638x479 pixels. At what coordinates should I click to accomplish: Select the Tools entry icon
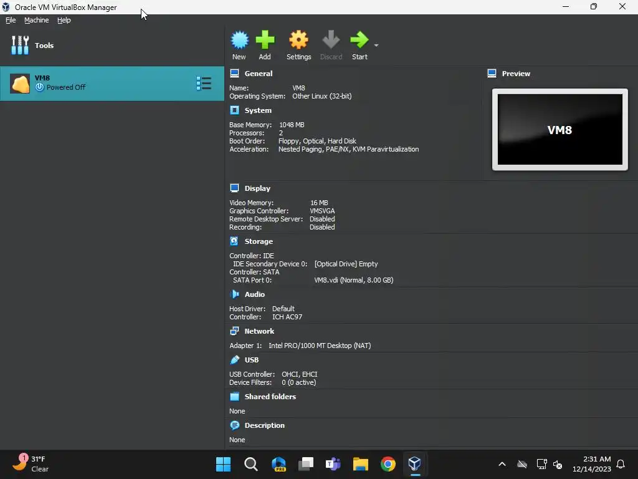(x=20, y=45)
